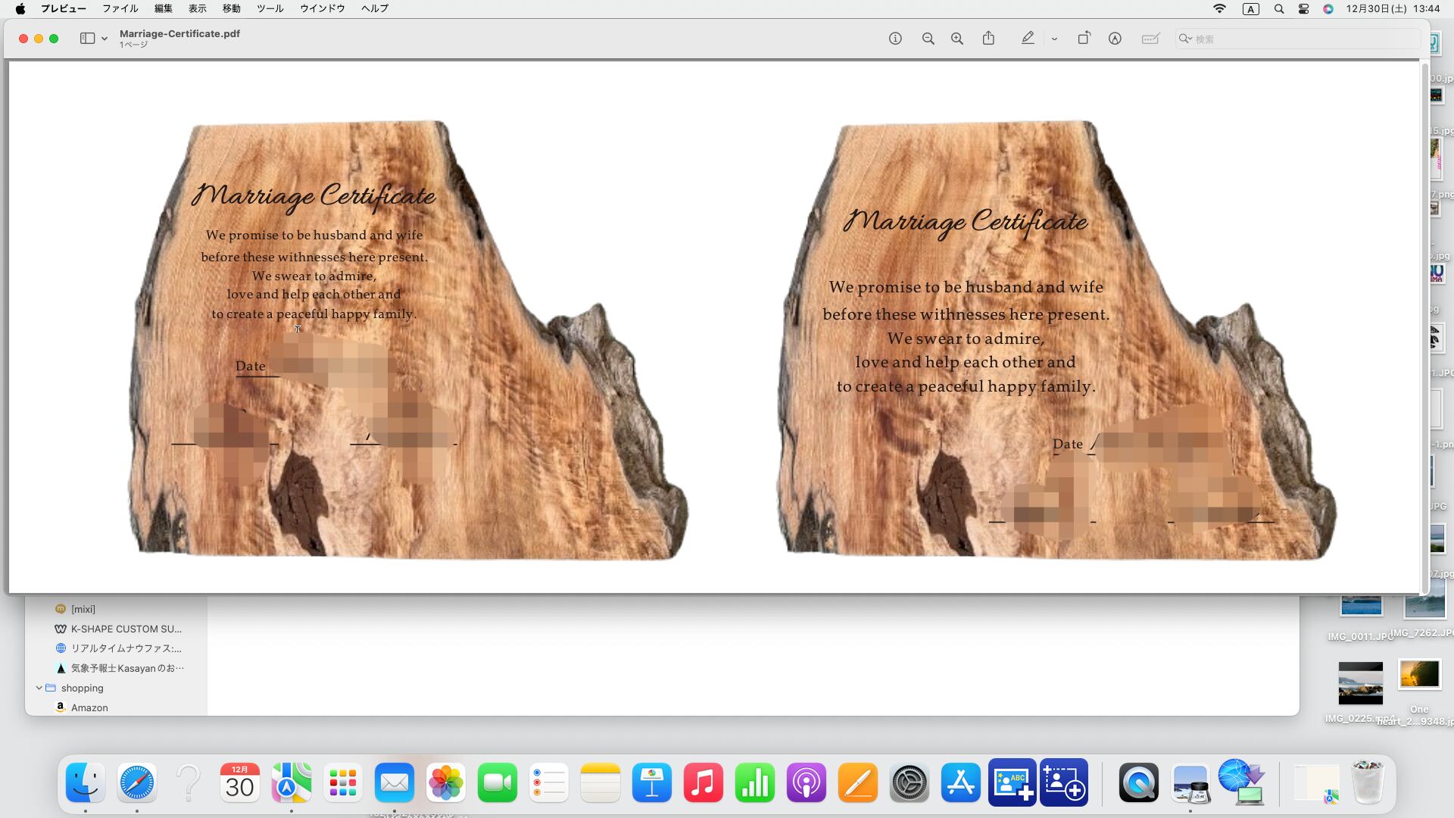Screen dimensions: 1454x818
Task: Collapse the shopping bookmarks folder
Action: pos(39,688)
